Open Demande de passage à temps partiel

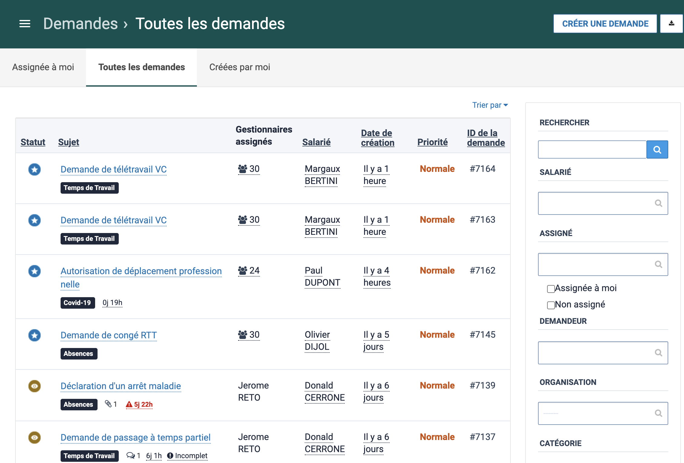tap(135, 438)
